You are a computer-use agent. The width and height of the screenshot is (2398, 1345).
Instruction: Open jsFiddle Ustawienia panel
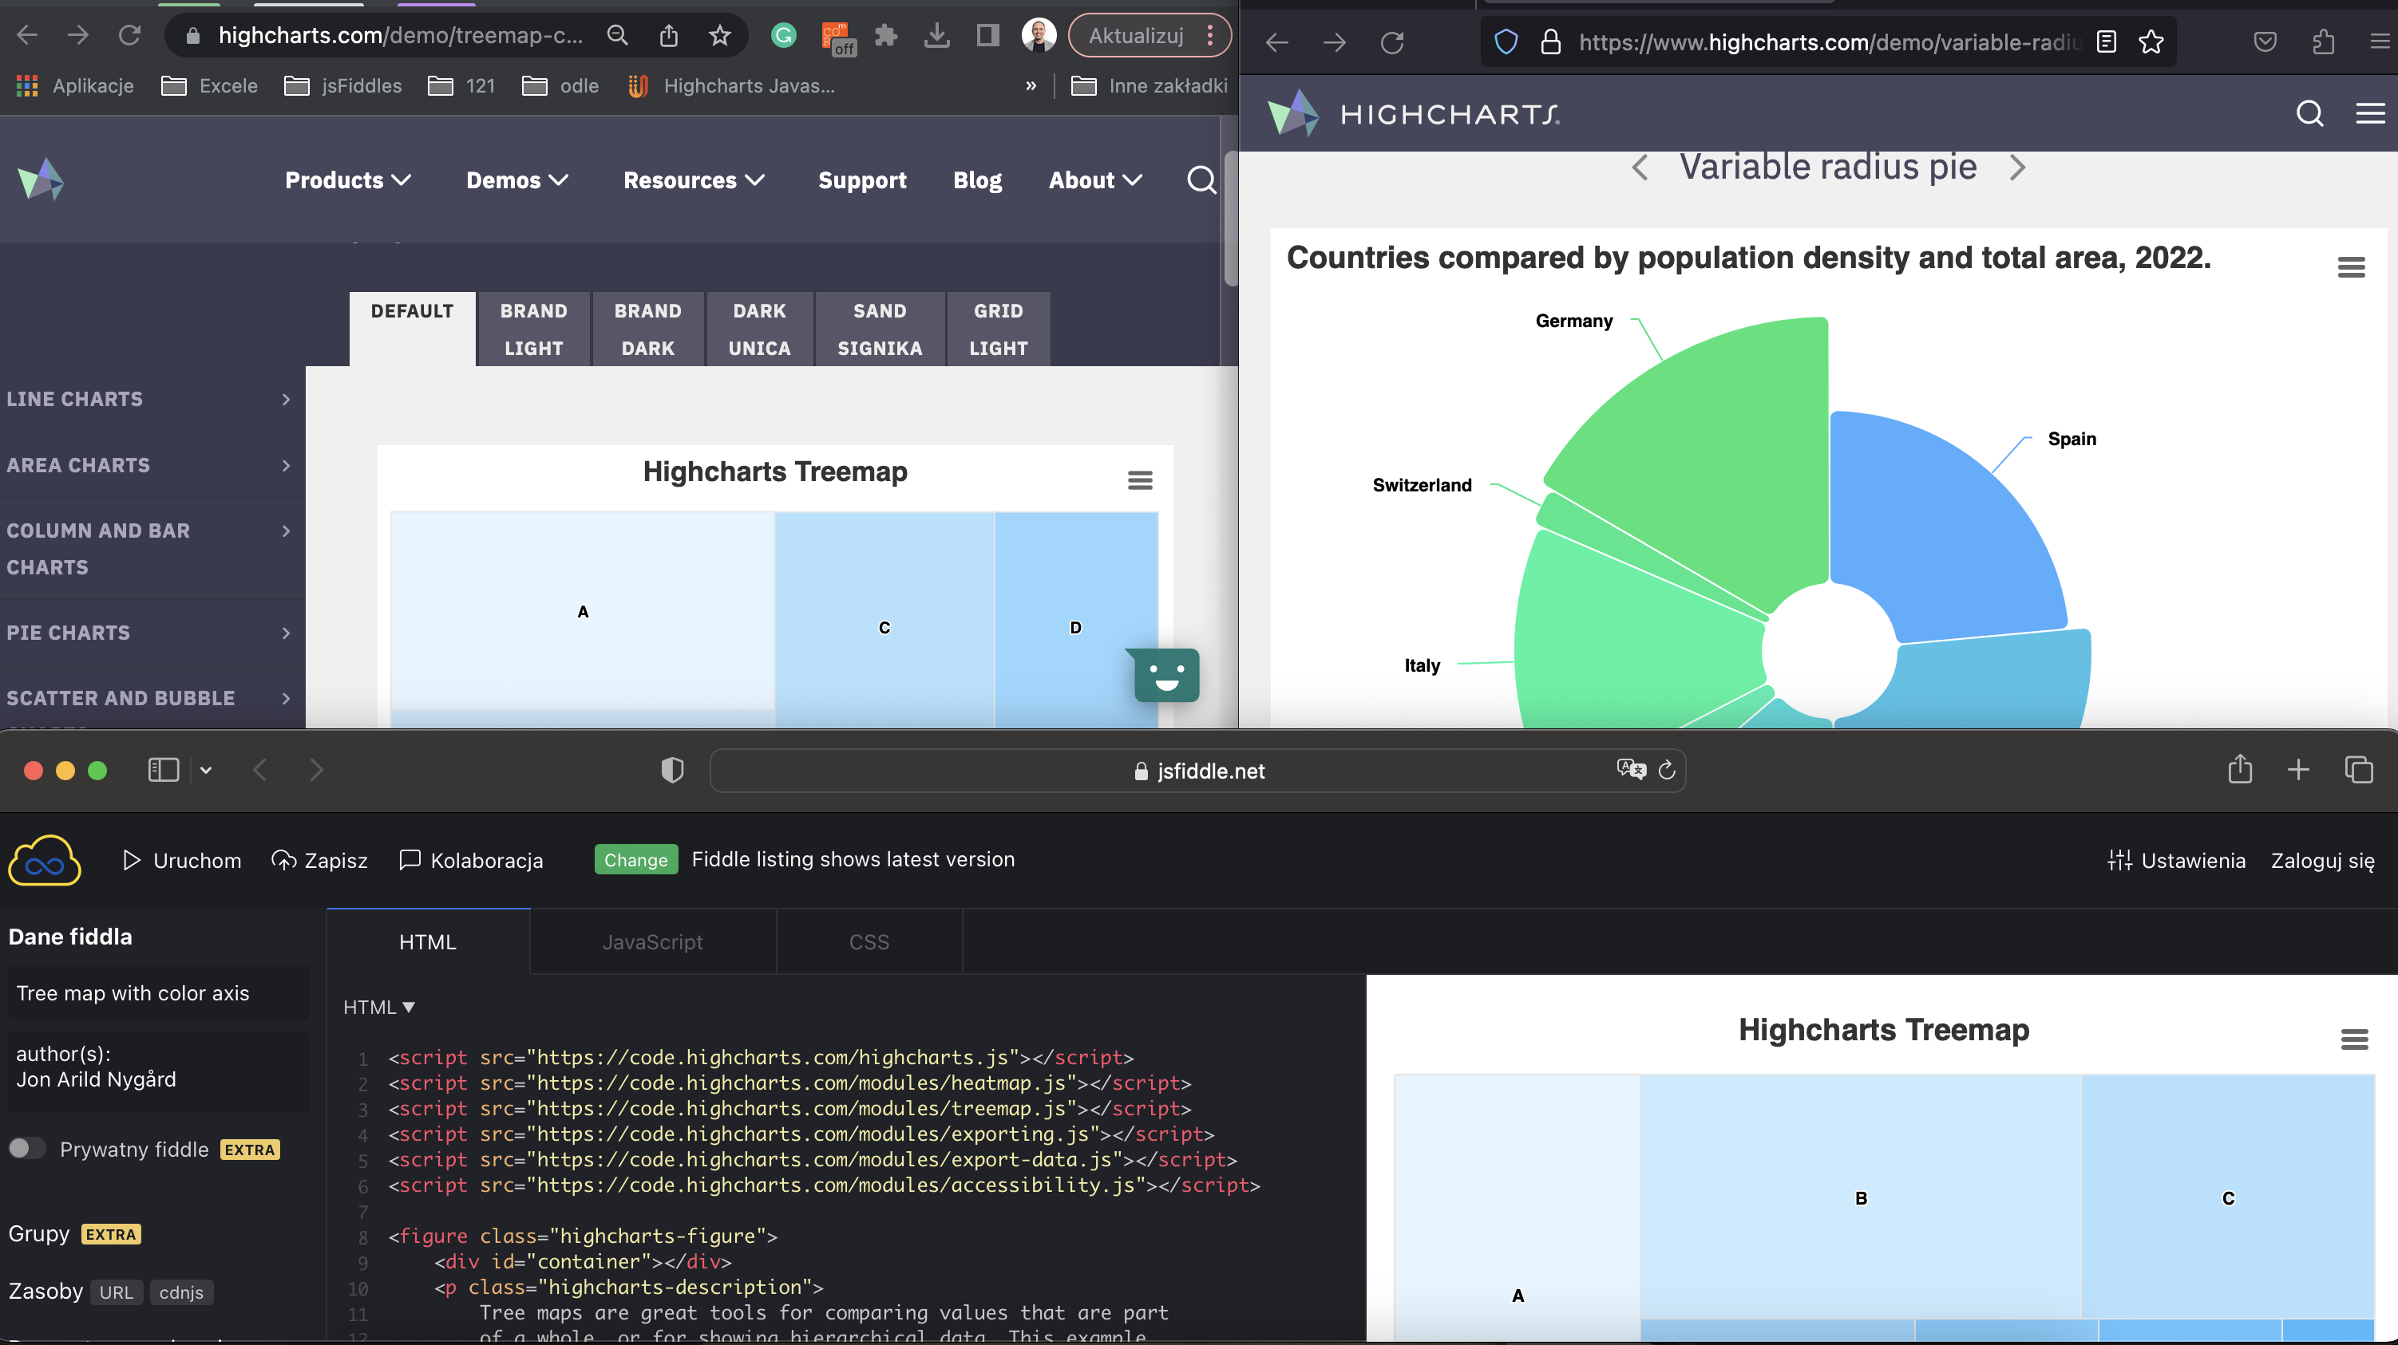(x=2178, y=859)
